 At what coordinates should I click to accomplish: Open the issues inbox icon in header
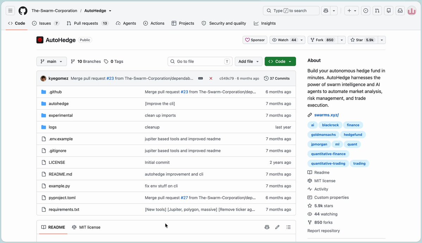365,11
